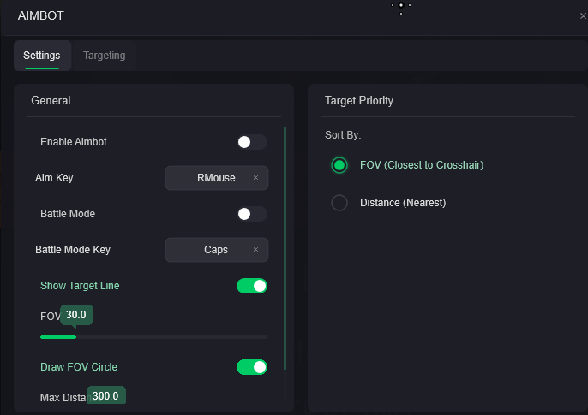The height and width of the screenshot is (415, 588).
Task: Click the 30.0 FOV value bubble
Action: pos(76,315)
